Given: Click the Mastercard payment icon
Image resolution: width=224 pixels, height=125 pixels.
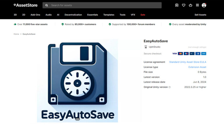Looking at the screenshot, I should (x=180, y=53).
